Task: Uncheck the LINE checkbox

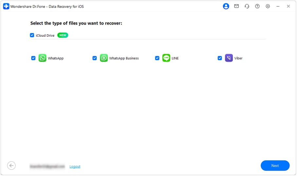Action: pyautogui.click(x=157, y=58)
